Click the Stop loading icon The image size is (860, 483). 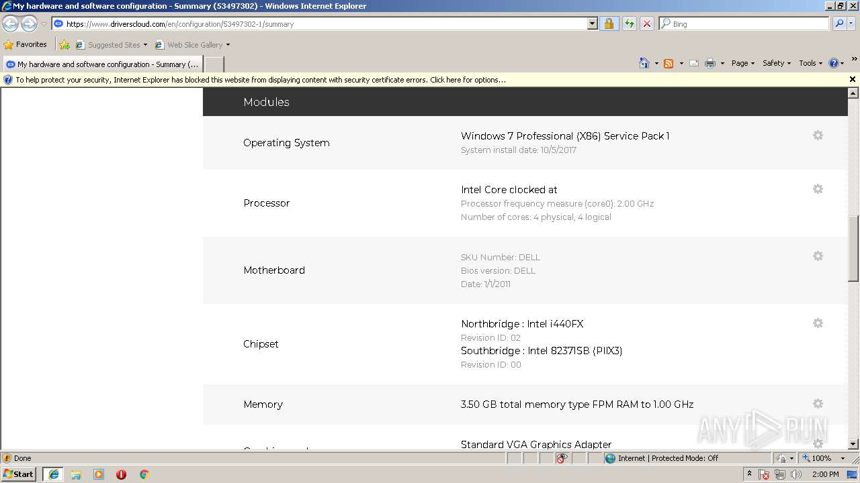646,23
